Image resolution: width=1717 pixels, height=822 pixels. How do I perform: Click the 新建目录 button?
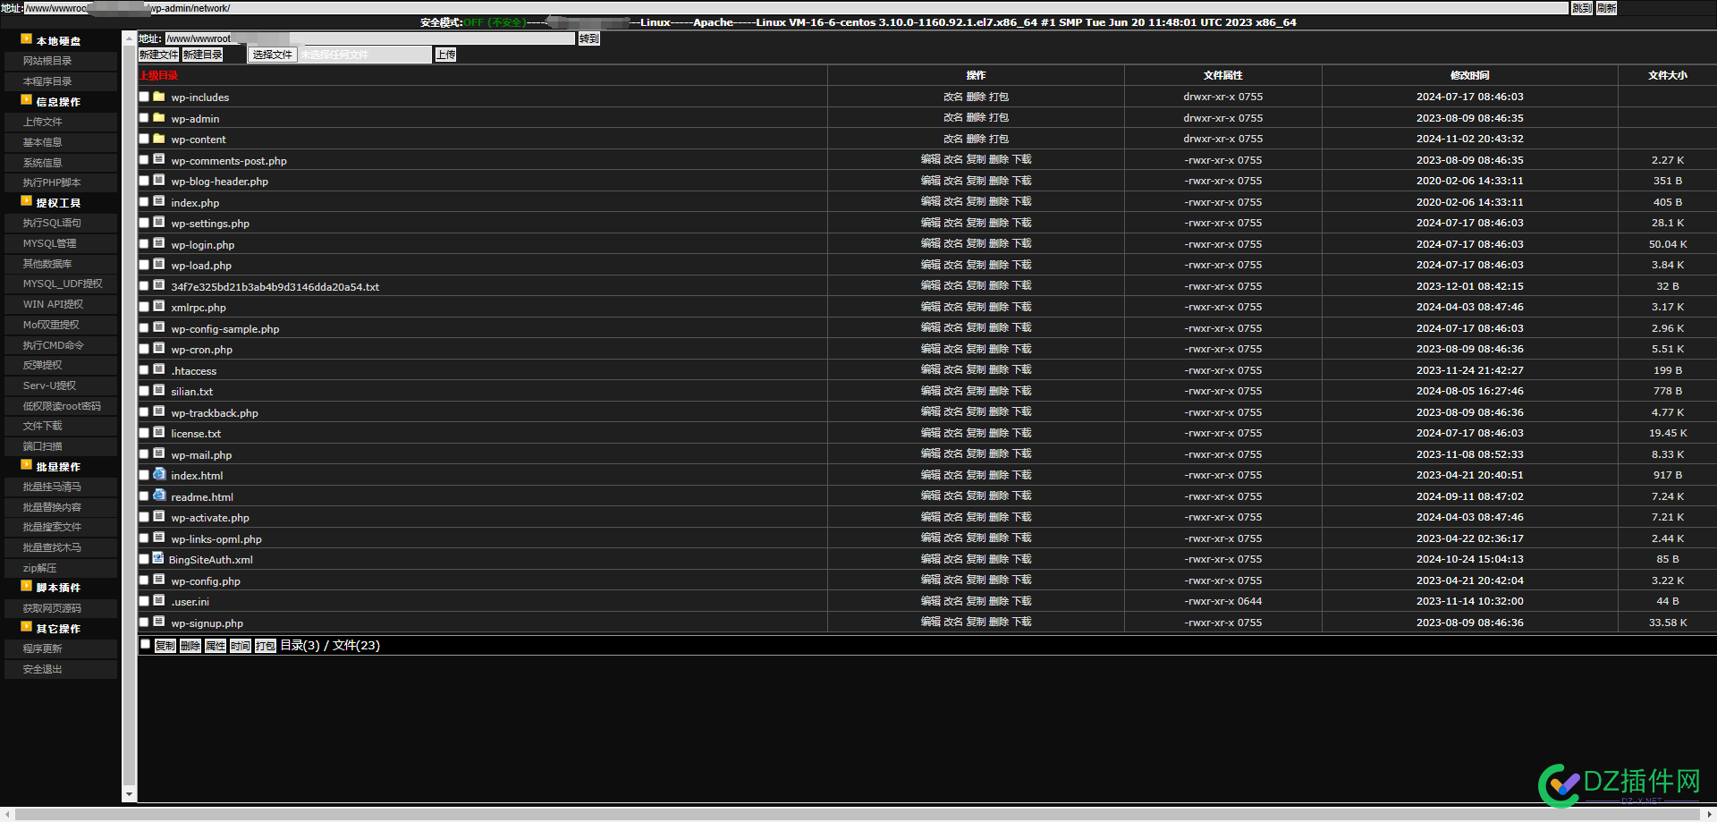(203, 55)
